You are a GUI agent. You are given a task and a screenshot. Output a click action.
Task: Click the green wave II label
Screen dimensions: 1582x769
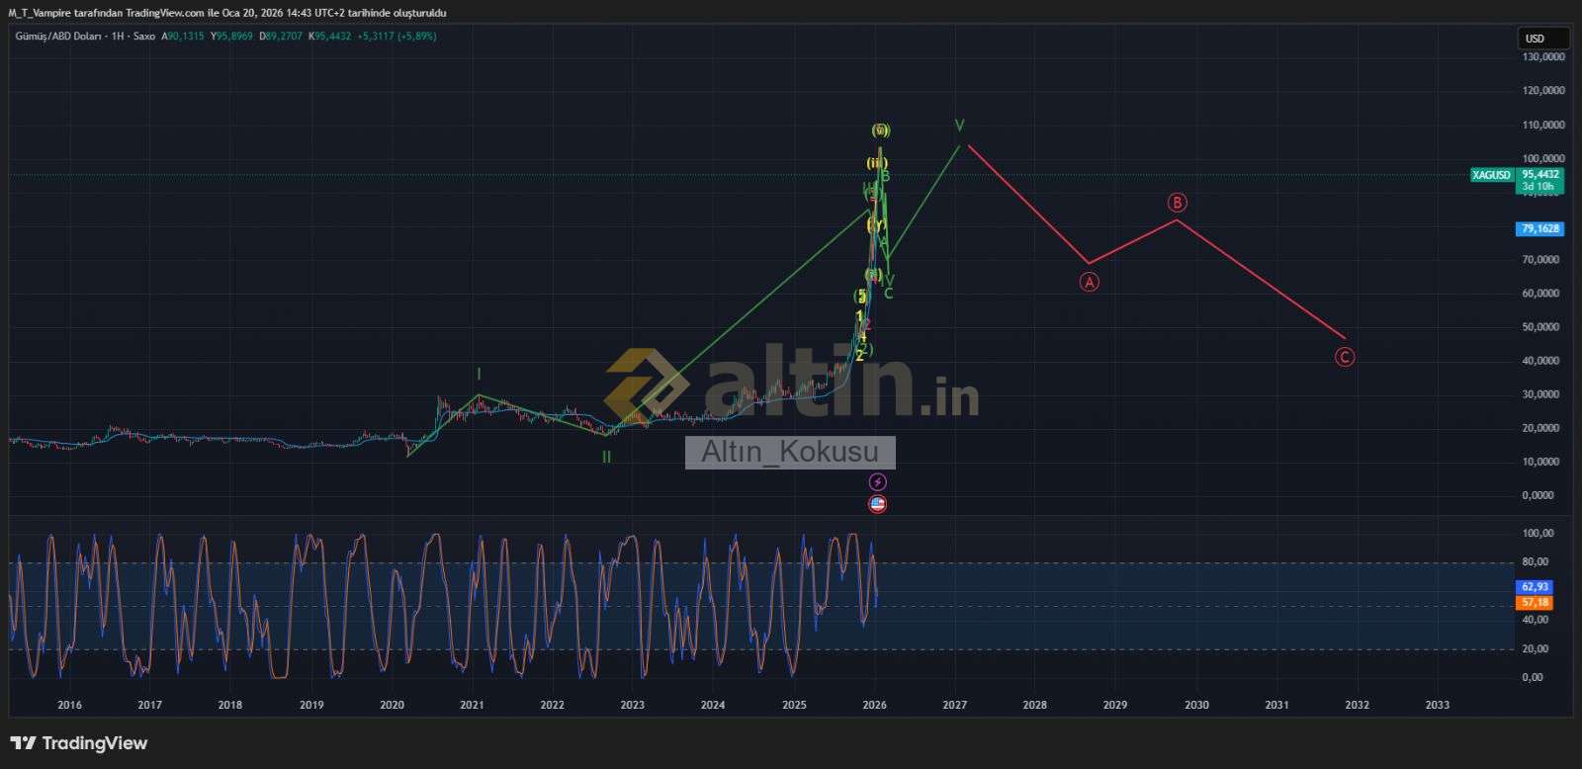[606, 457]
